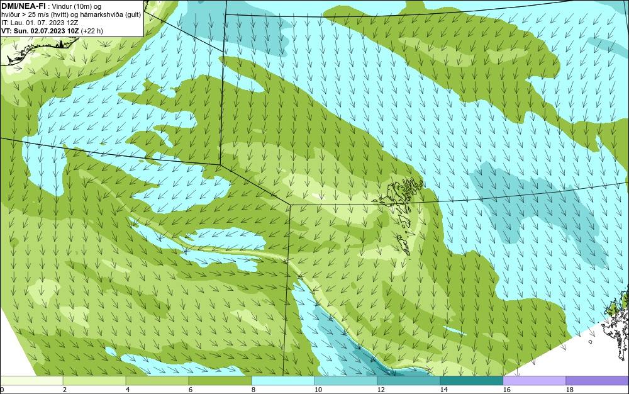Click the purple legend swatch after 18
Screen dimensions: 629x394
(598, 380)
